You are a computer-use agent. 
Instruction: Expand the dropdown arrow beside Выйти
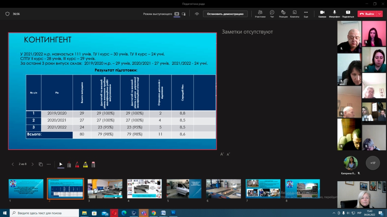coord(380,14)
